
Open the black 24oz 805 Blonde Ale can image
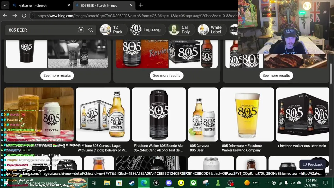[159, 114]
